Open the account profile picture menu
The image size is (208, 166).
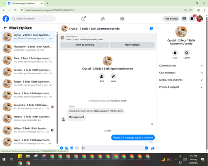tap(200, 19)
